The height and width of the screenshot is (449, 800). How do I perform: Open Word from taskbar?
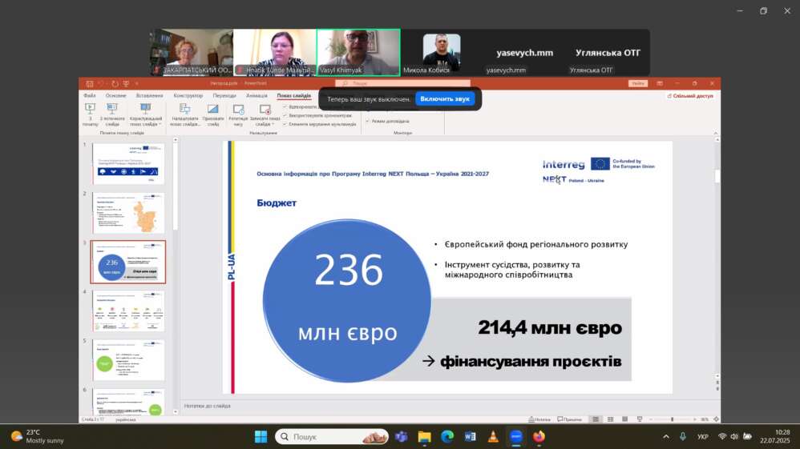[471, 437]
